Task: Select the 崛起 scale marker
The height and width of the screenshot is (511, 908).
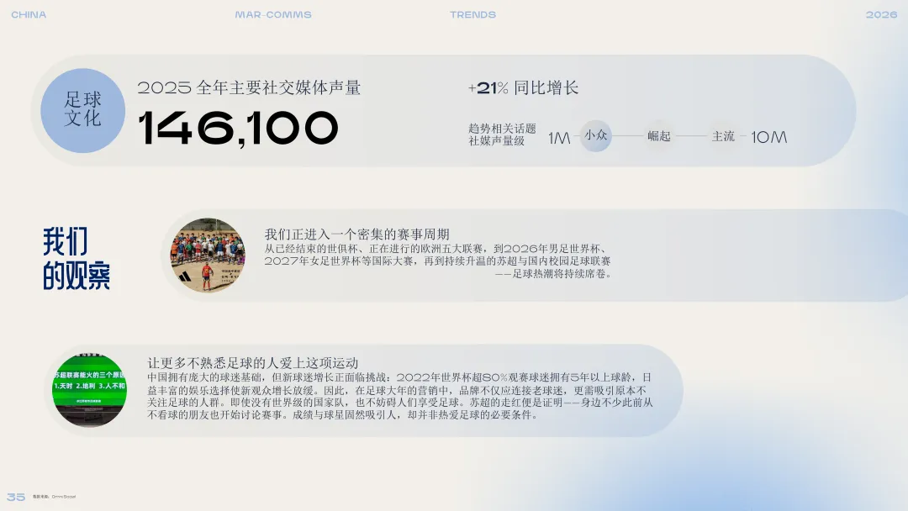Action: click(659, 137)
